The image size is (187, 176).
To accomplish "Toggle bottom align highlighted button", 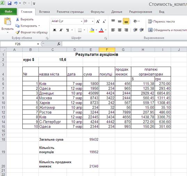I will 126,21.
